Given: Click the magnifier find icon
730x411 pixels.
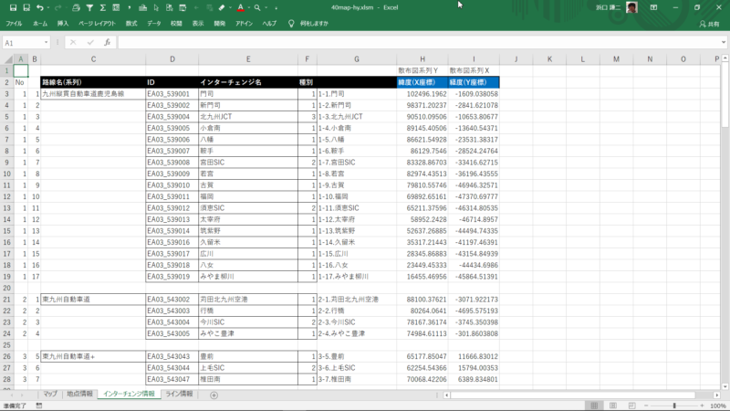Looking at the screenshot, I should point(257,7).
